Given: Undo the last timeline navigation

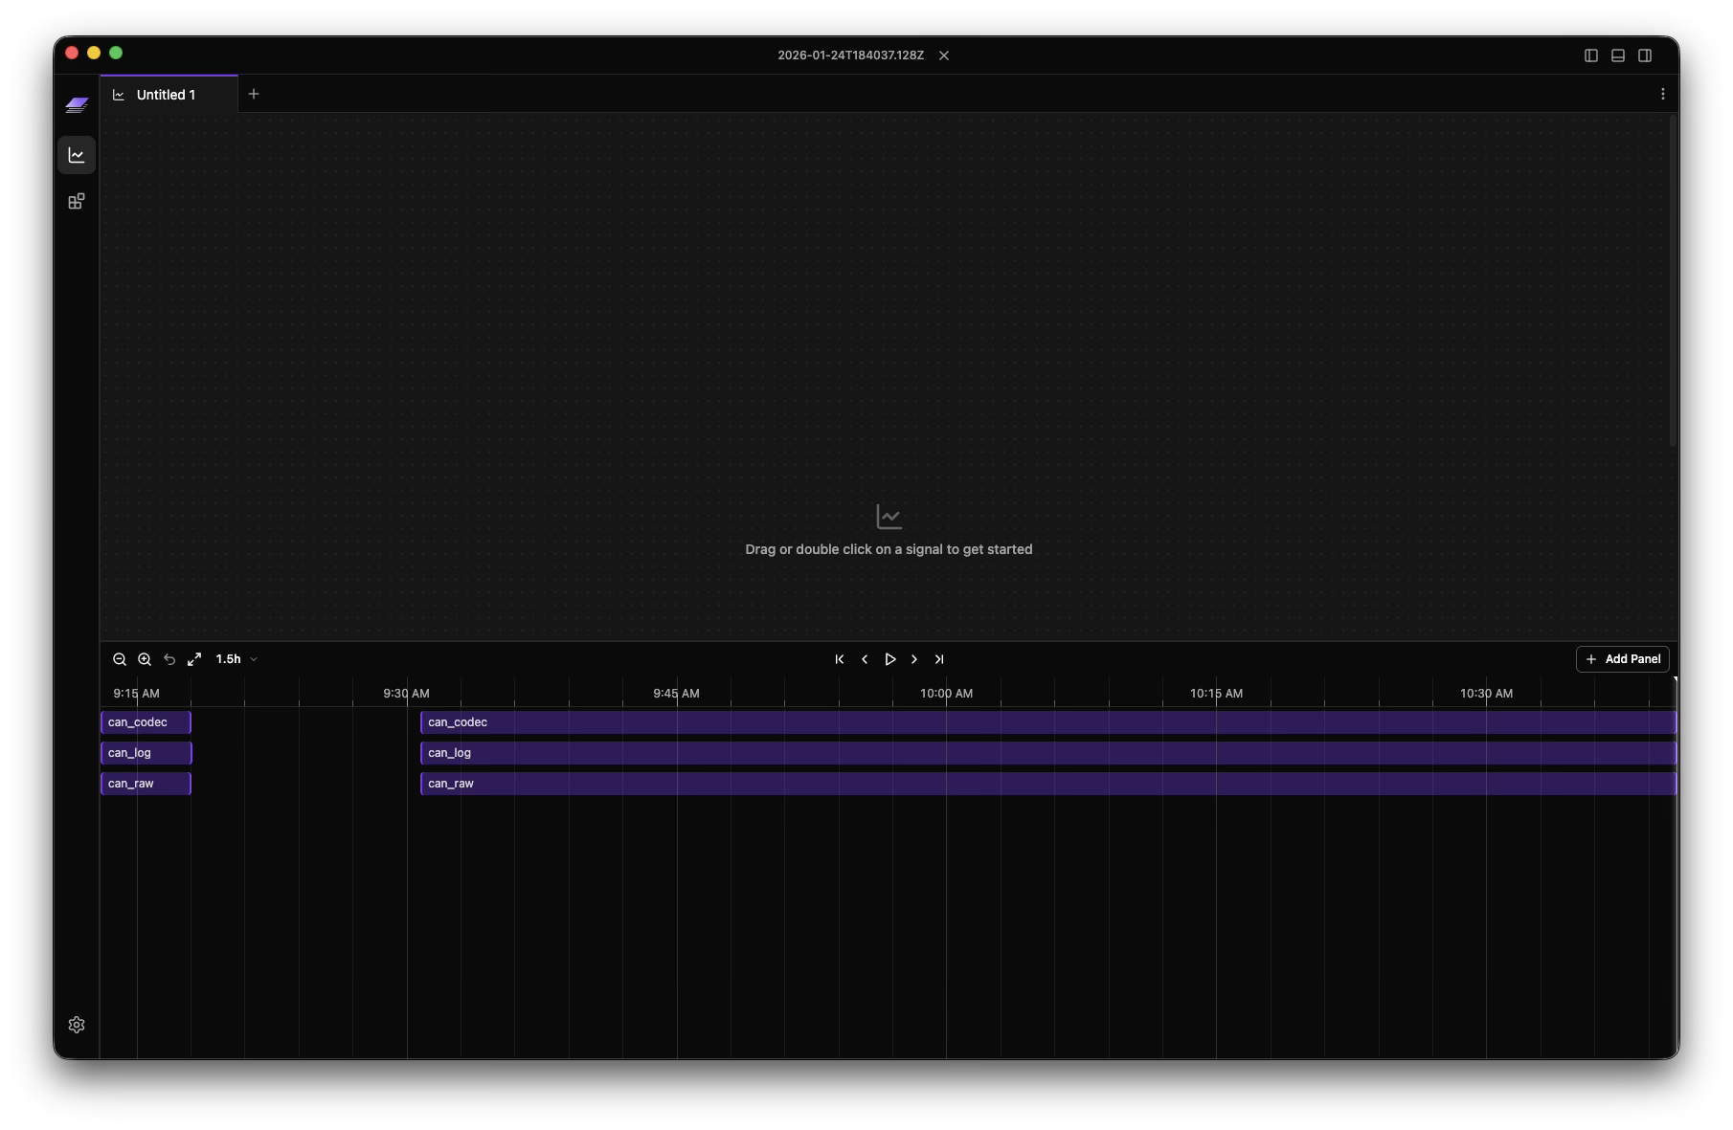Looking at the screenshot, I should 169,659.
